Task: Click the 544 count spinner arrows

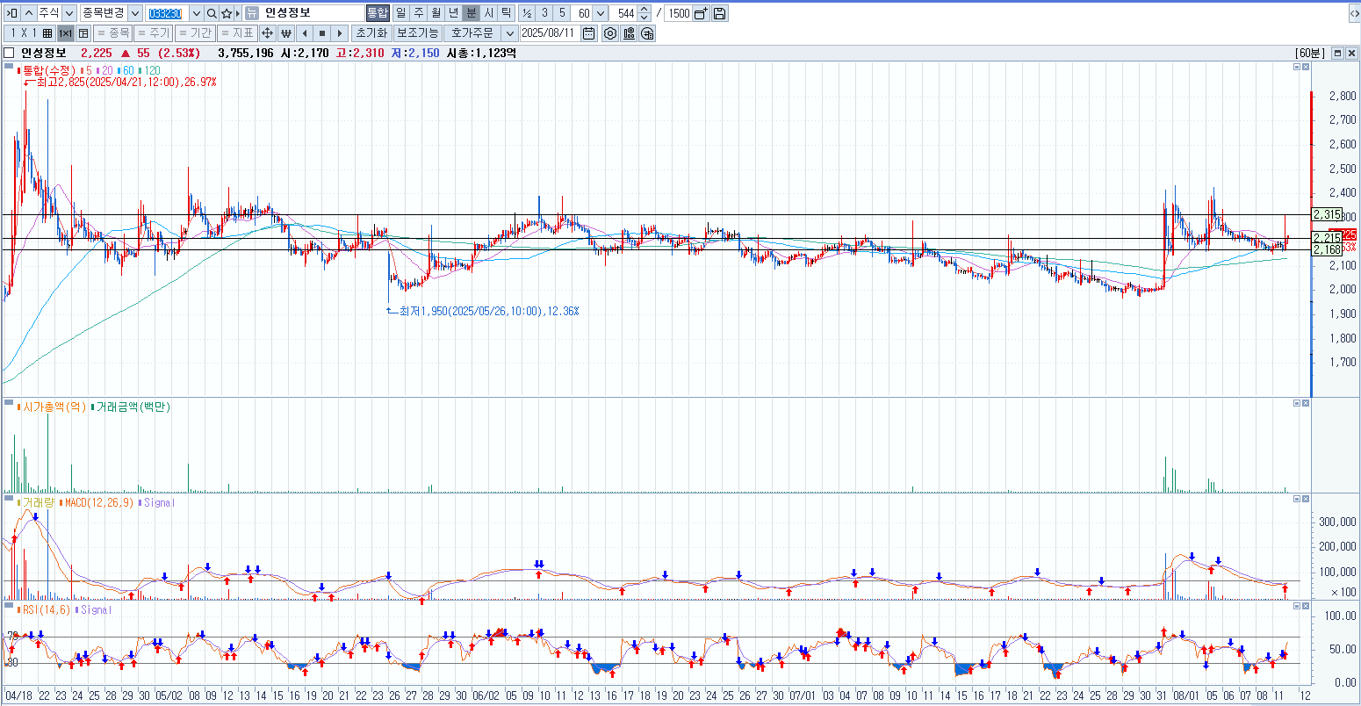Action: point(644,13)
